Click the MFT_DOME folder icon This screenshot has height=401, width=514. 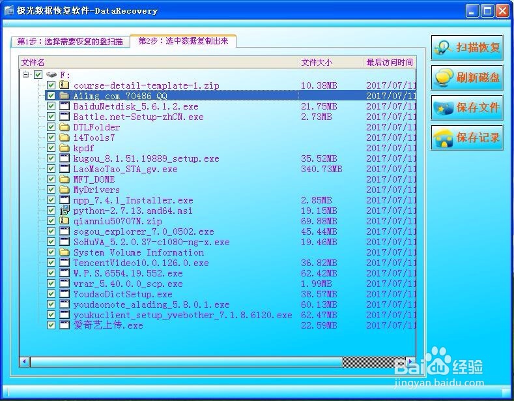[64, 179]
